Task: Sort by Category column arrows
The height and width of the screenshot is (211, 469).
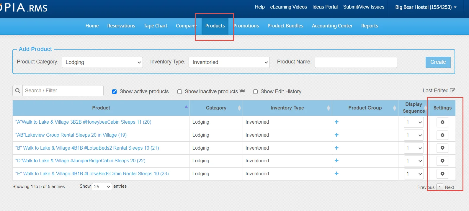Action: (239, 108)
